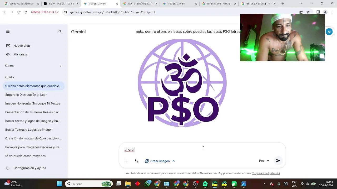Send the prompt with the arrow button

point(278,161)
